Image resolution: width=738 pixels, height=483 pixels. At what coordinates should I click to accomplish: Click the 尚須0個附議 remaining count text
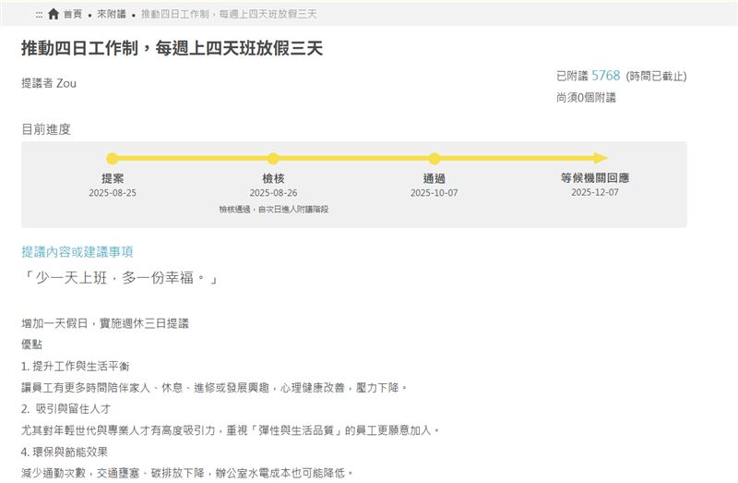pyautogui.click(x=586, y=97)
